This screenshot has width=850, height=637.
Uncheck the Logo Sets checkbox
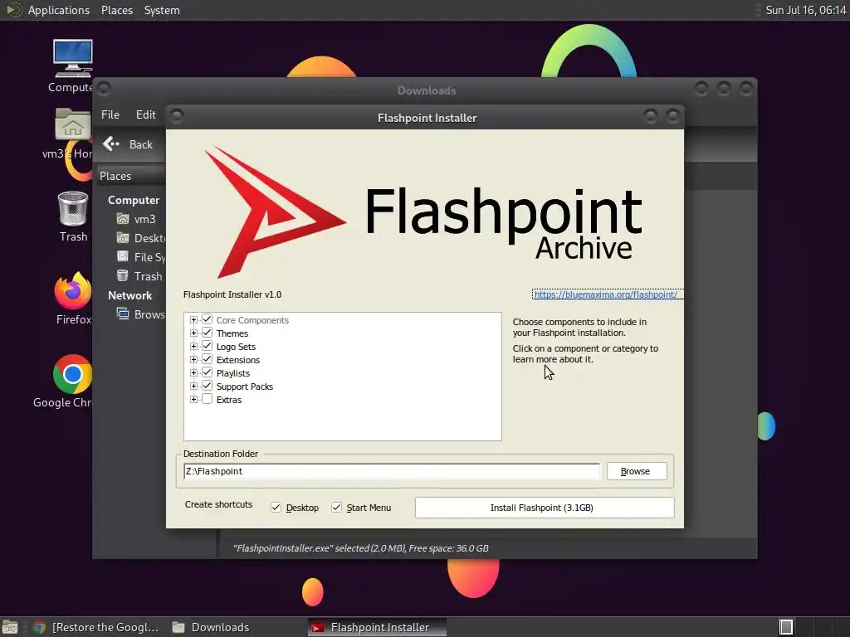pyautogui.click(x=207, y=346)
